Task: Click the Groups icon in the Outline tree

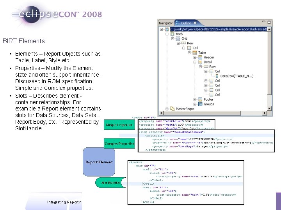Action: click(x=200, y=104)
